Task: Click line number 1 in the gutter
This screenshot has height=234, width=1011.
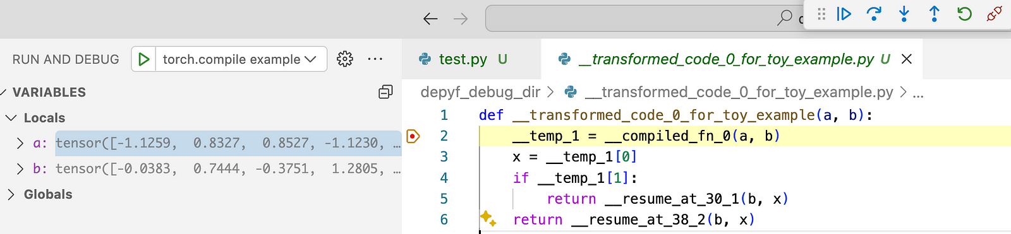Action: 444,115
